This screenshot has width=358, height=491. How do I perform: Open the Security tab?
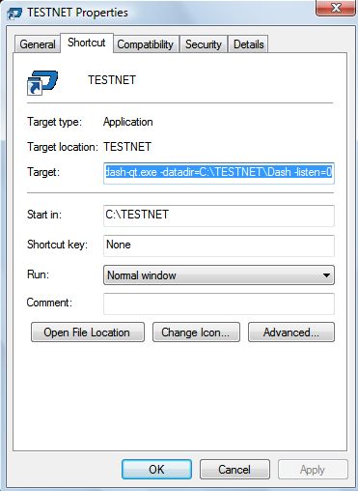coord(204,44)
